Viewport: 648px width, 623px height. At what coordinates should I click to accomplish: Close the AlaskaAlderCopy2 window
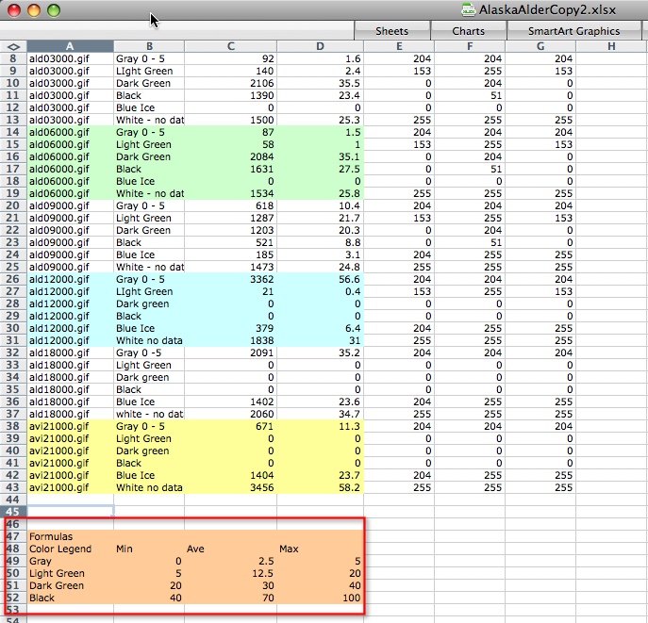(13, 10)
